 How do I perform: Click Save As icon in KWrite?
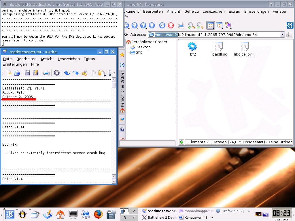tap(35, 73)
